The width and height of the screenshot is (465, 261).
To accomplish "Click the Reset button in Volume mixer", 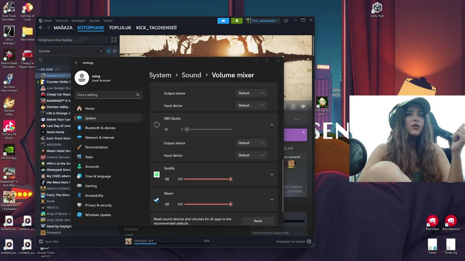I will click(x=258, y=221).
